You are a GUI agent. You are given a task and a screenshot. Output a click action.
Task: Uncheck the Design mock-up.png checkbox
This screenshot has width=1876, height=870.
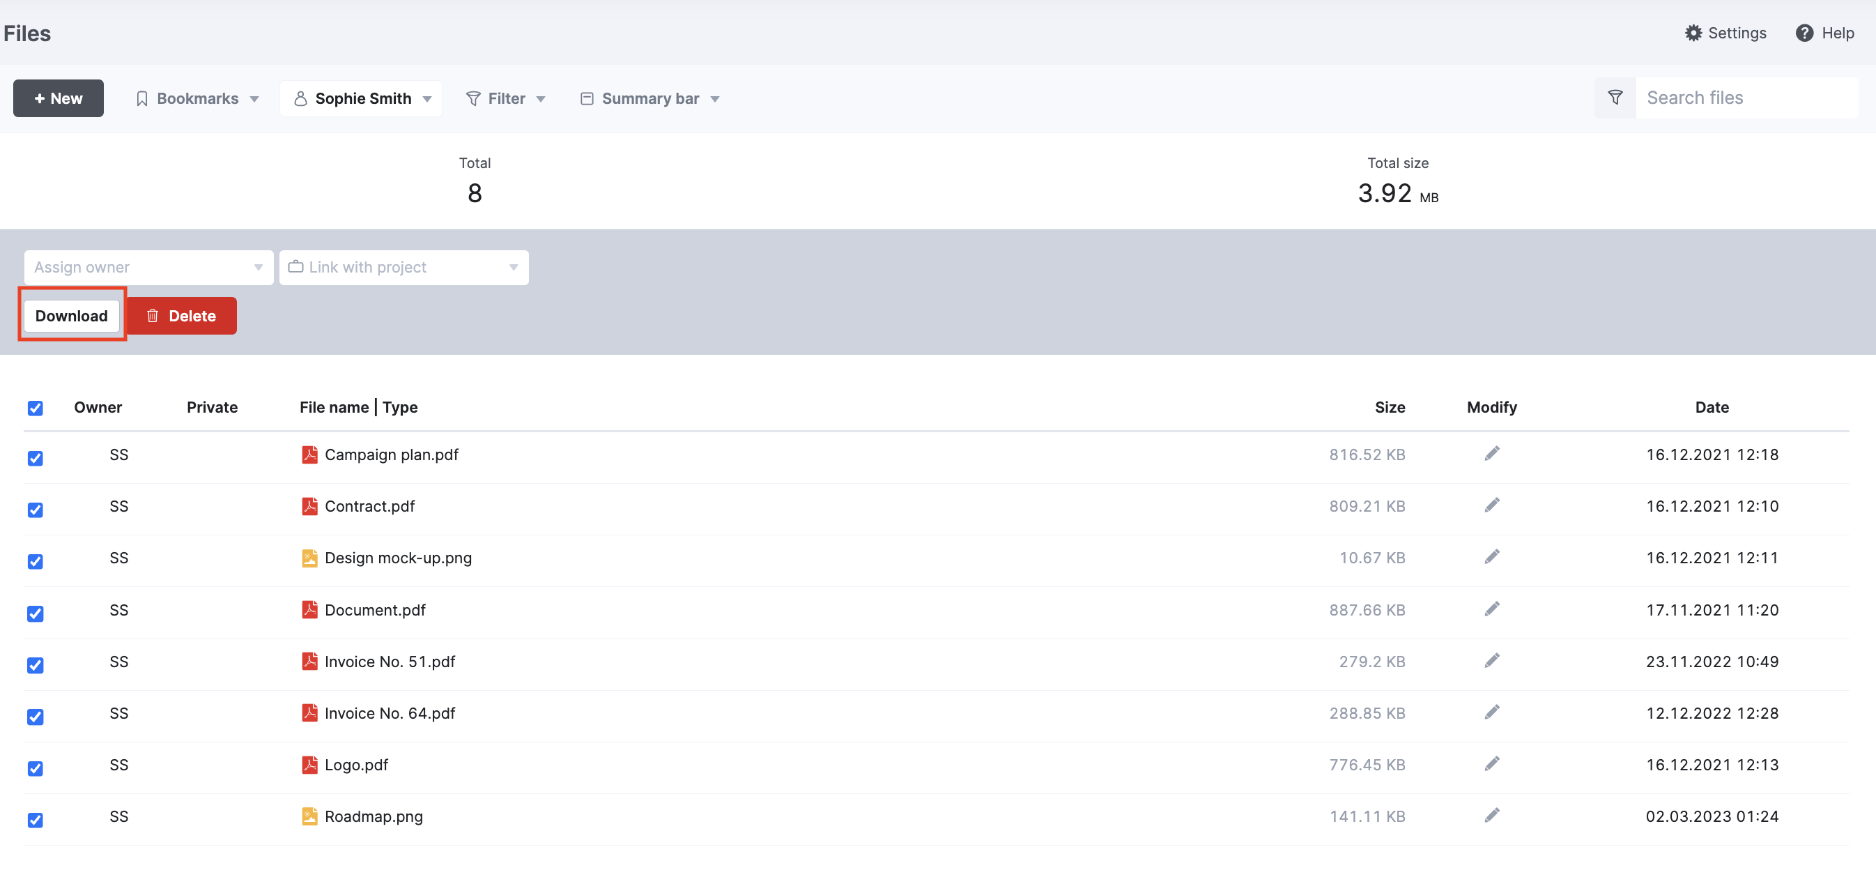click(35, 562)
